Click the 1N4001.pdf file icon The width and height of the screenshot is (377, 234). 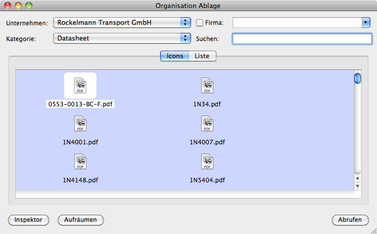80,124
